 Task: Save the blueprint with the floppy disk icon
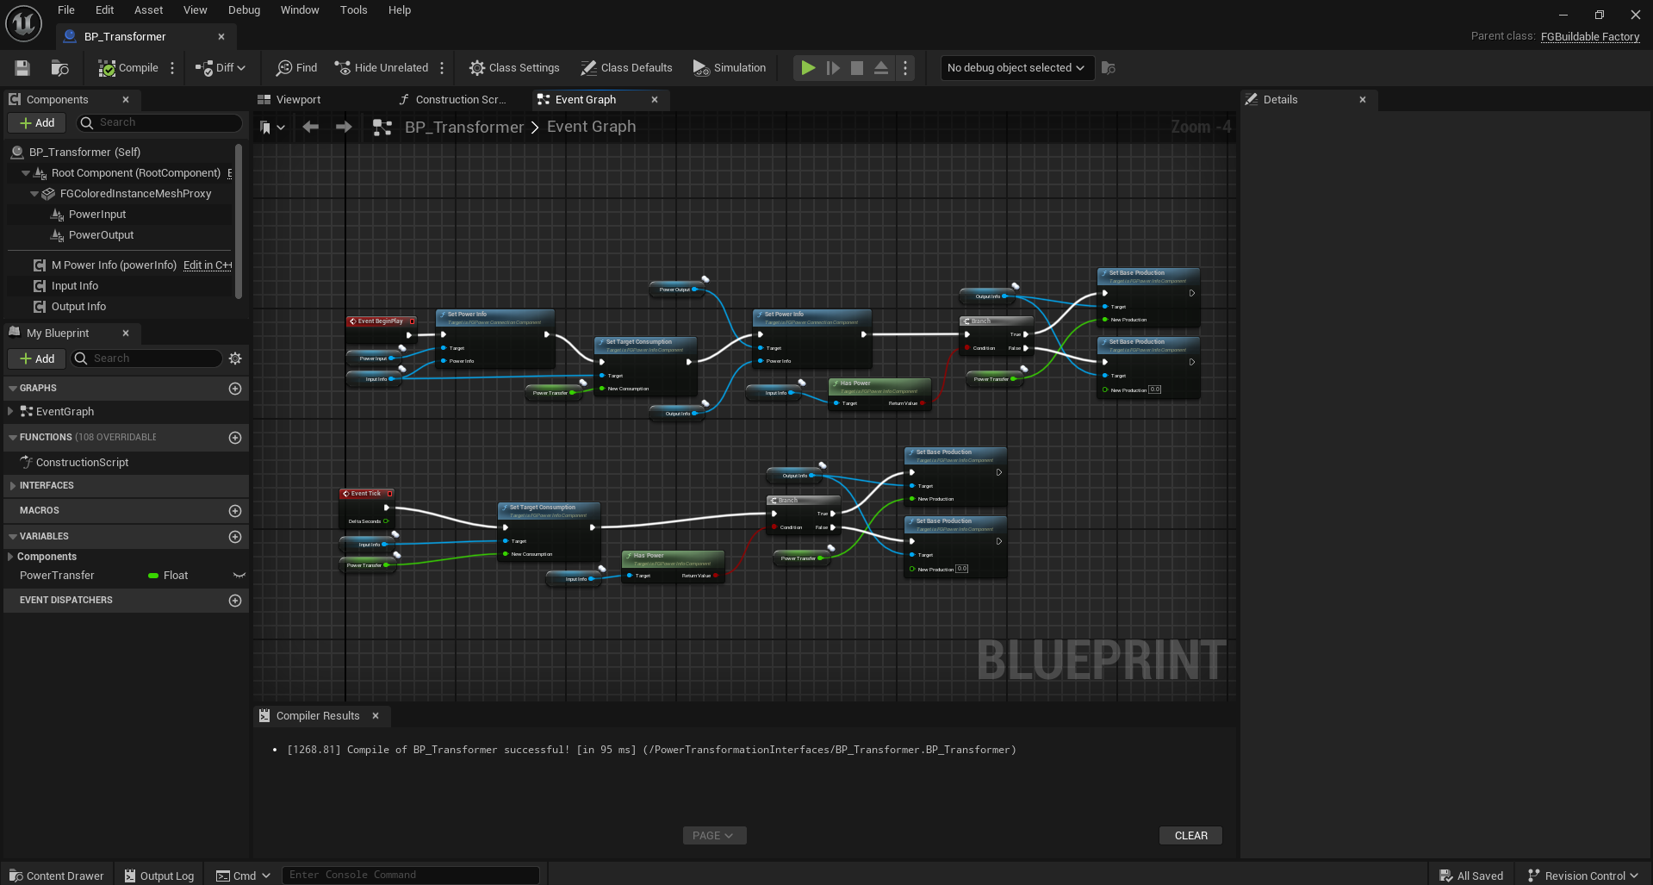(x=22, y=68)
